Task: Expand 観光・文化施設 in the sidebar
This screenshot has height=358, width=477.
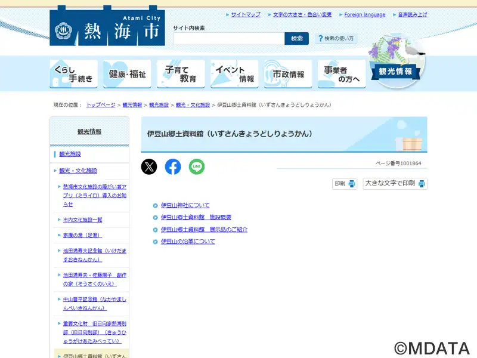Action: (78, 171)
